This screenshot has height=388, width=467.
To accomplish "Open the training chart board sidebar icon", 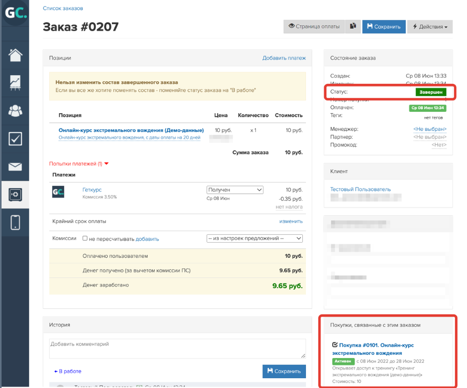I will coord(15,83).
